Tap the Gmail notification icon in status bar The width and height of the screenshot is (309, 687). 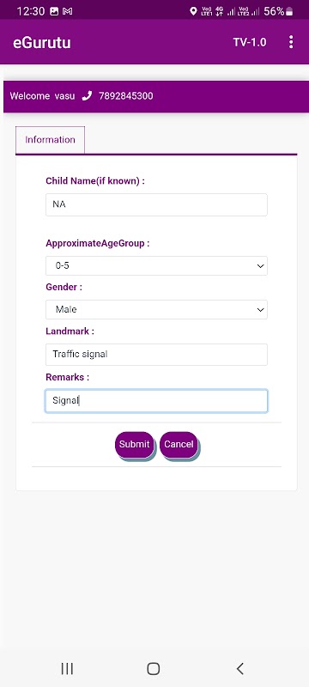click(x=68, y=11)
